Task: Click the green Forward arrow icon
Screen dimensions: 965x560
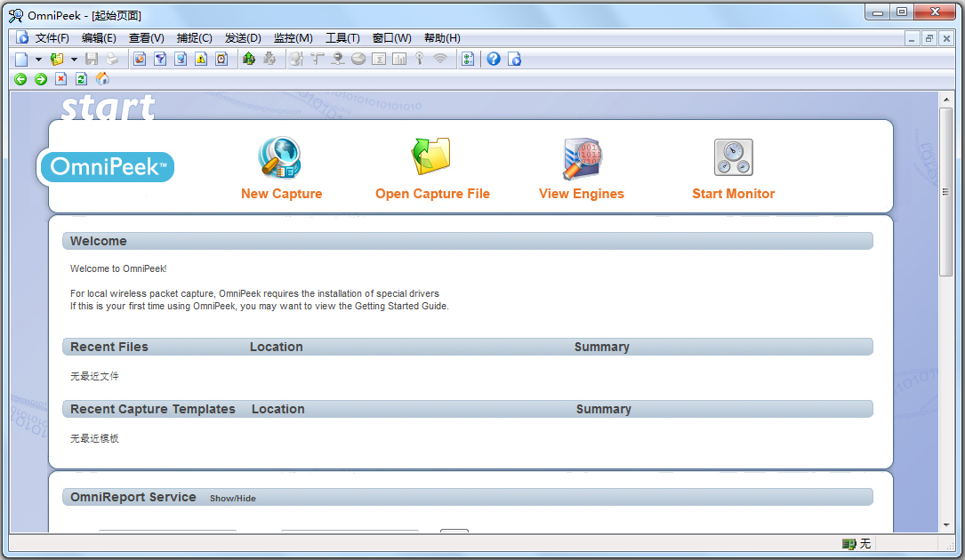Action: 41,79
